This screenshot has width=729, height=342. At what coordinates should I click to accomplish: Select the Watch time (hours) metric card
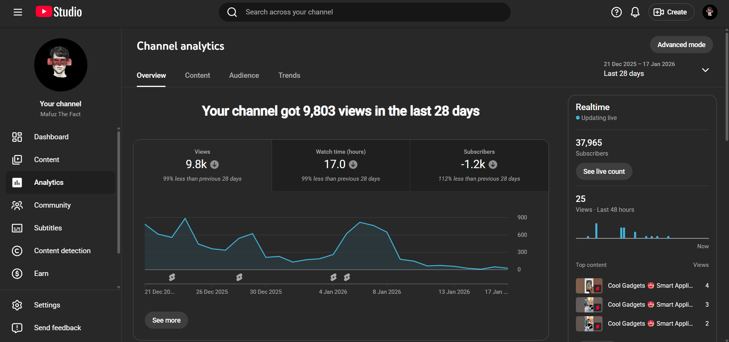coord(341,165)
